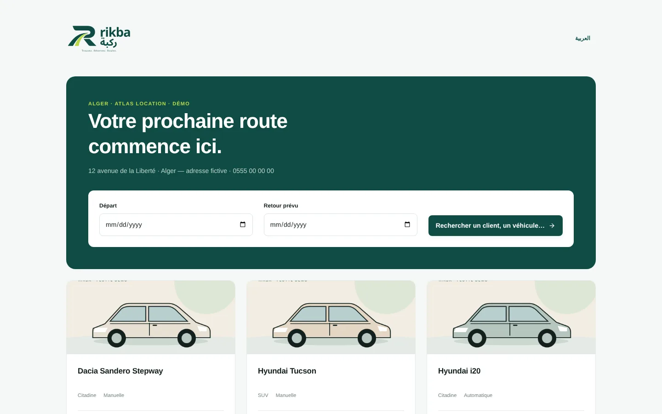
Task: Click the Rikba logo
Action: point(99,39)
